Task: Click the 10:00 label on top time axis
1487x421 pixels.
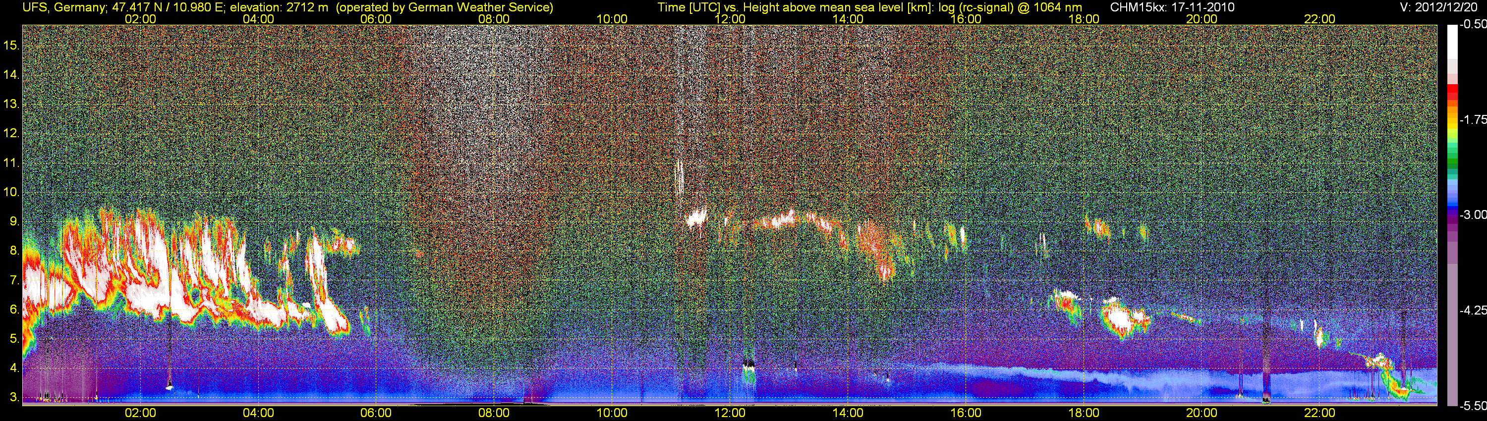Action: click(x=612, y=19)
